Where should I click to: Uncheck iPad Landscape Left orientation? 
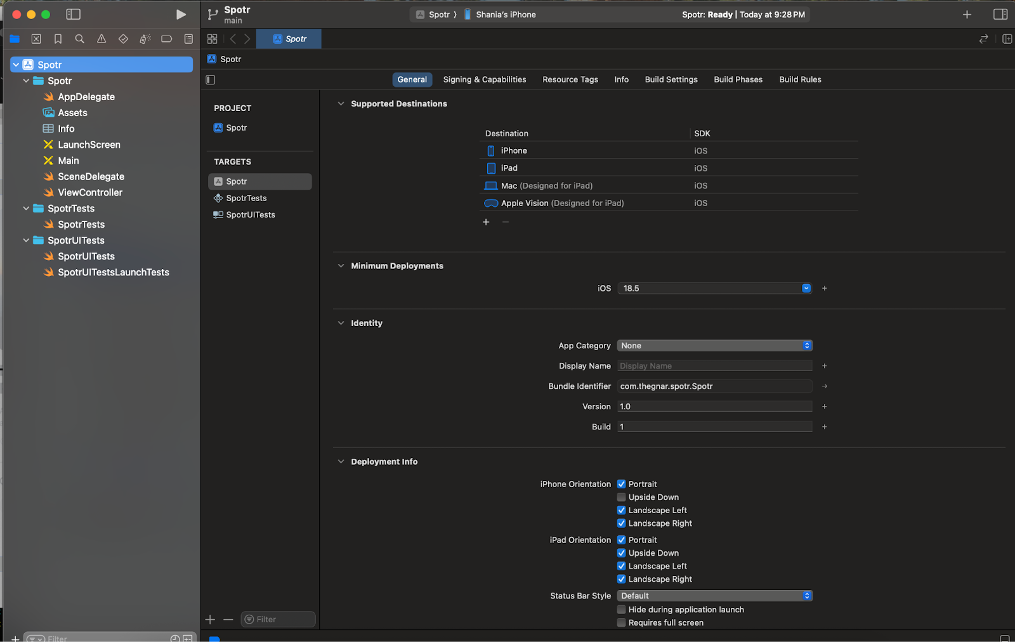(622, 566)
